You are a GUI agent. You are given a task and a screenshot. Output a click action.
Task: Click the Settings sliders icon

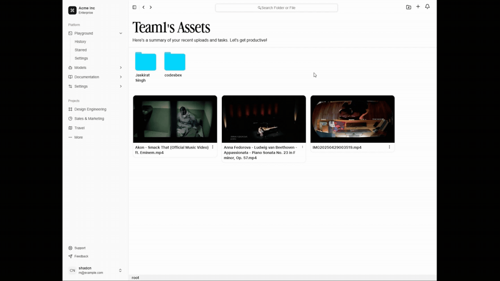70,86
